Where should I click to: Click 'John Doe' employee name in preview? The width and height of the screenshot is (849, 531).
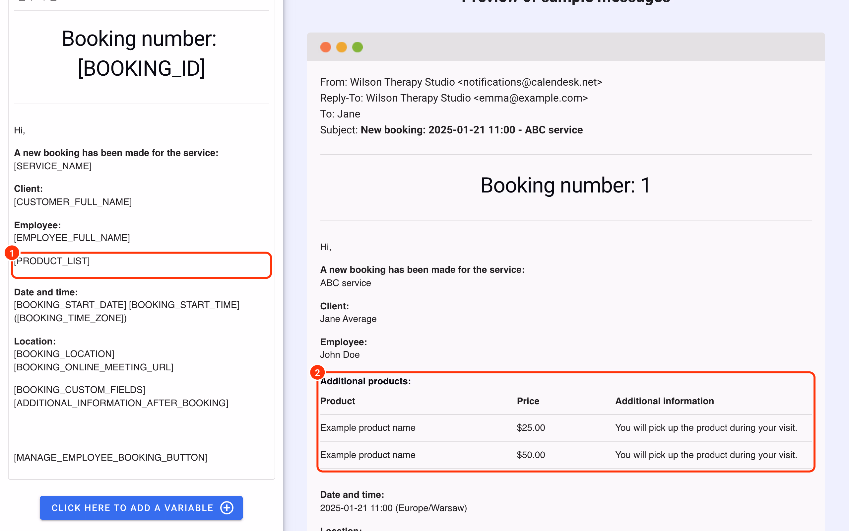pyautogui.click(x=340, y=355)
